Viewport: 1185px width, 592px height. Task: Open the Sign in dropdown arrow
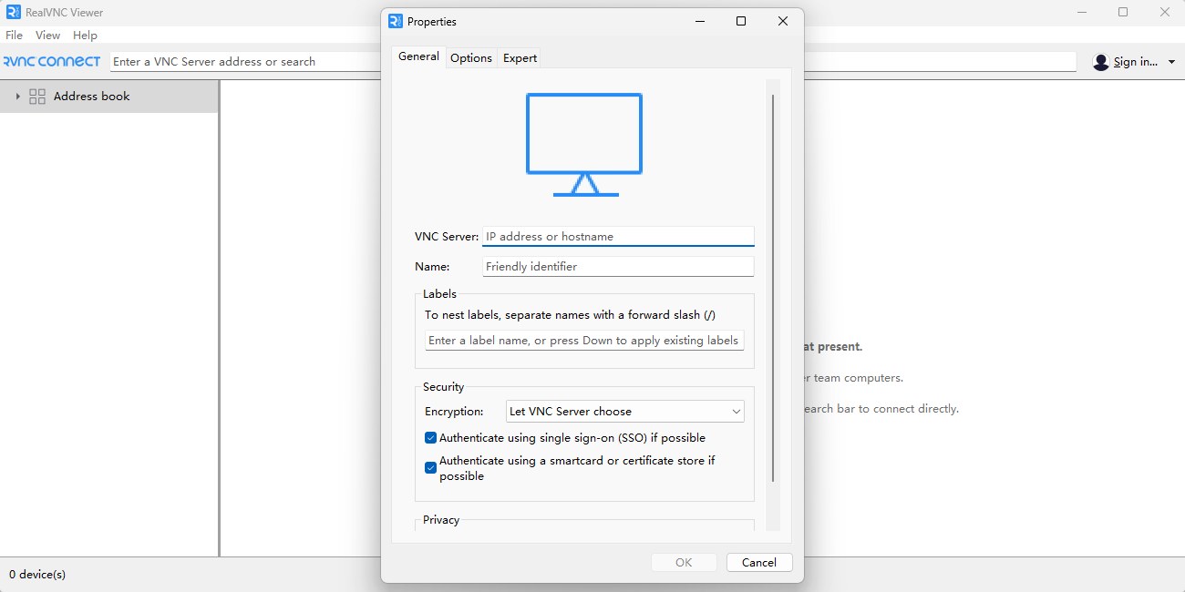click(1171, 62)
